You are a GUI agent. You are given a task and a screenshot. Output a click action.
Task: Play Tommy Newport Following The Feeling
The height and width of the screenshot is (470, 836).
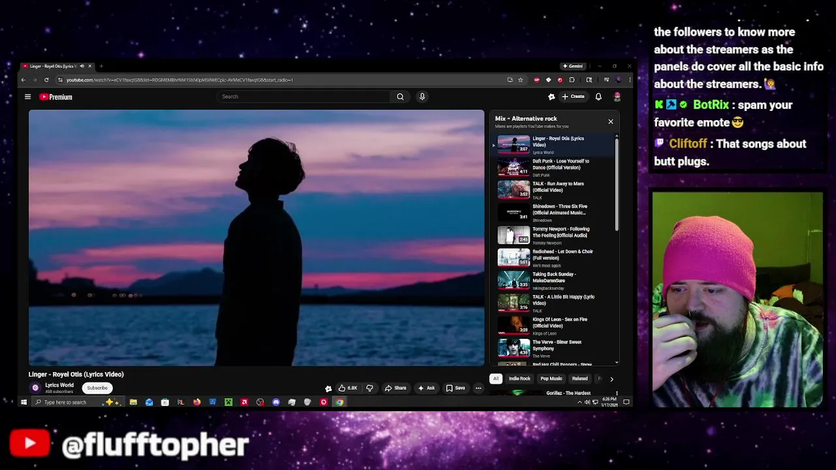554,235
